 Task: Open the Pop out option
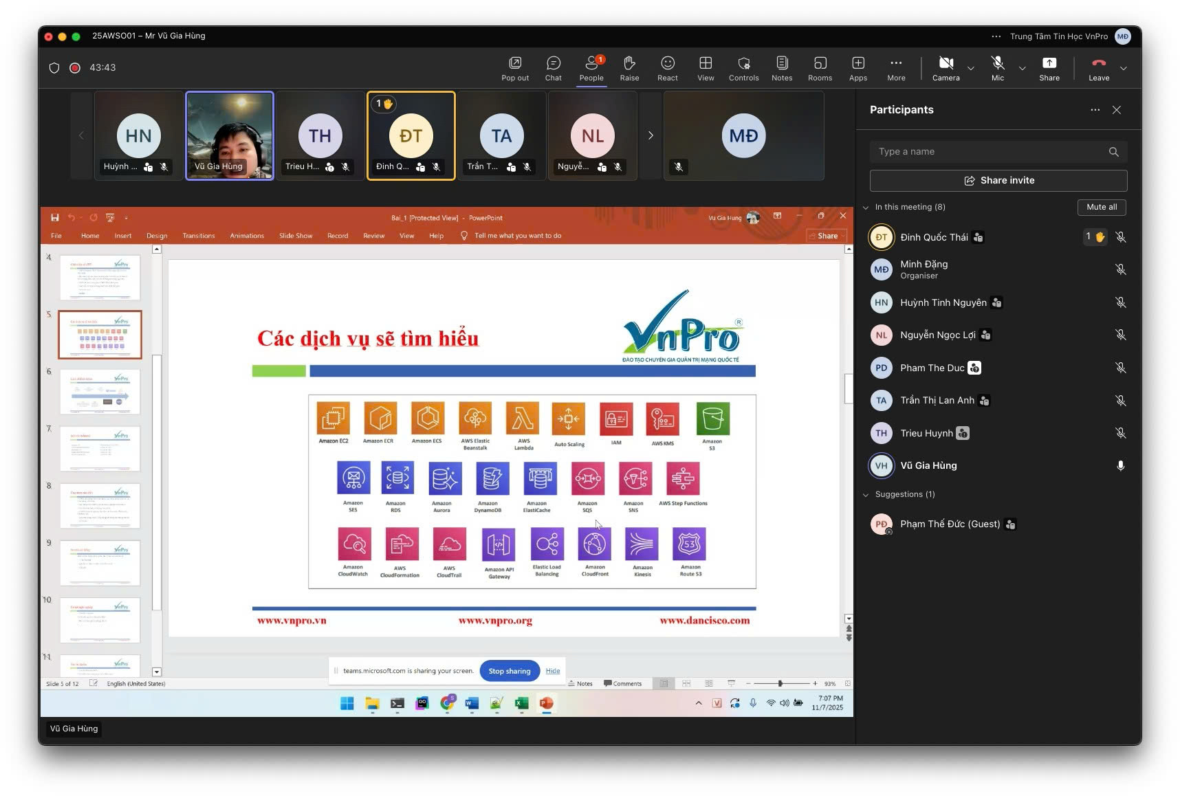coord(515,69)
